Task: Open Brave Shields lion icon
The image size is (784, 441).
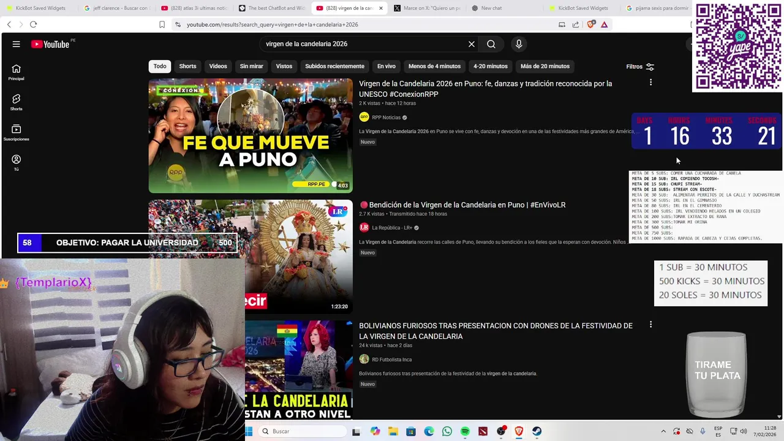Action: [590, 24]
